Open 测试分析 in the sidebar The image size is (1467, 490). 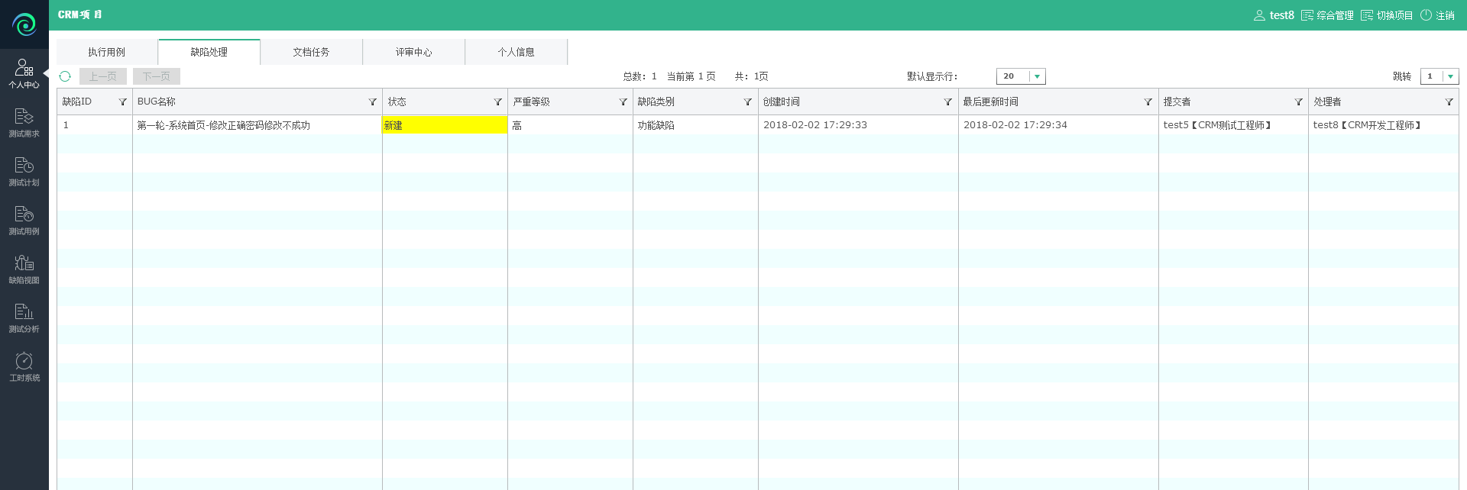24,318
